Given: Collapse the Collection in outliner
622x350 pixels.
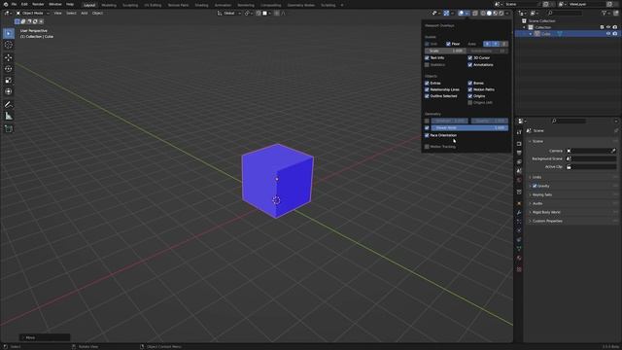Looking at the screenshot, I should [x=524, y=27].
